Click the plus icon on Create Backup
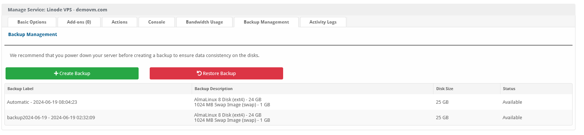 tap(56, 74)
